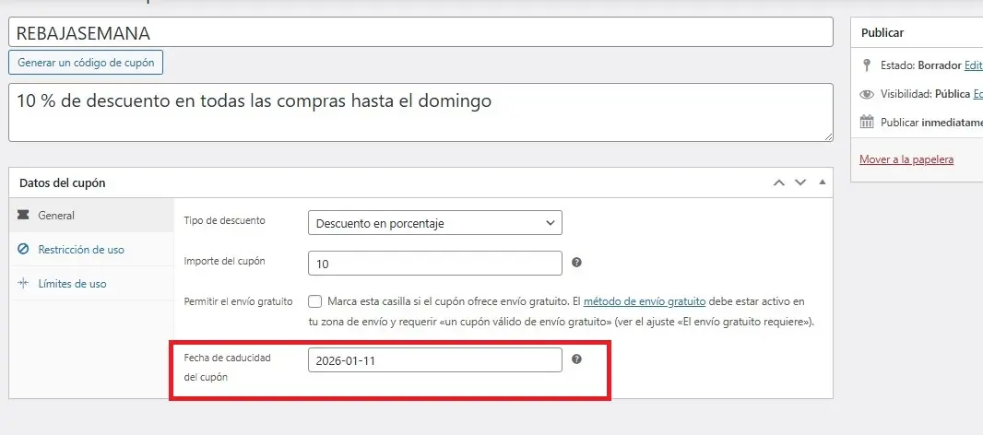The height and width of the screenshot is (435, 983).
Task: Click Mover a la papelera link
Action: click(906, 159)
